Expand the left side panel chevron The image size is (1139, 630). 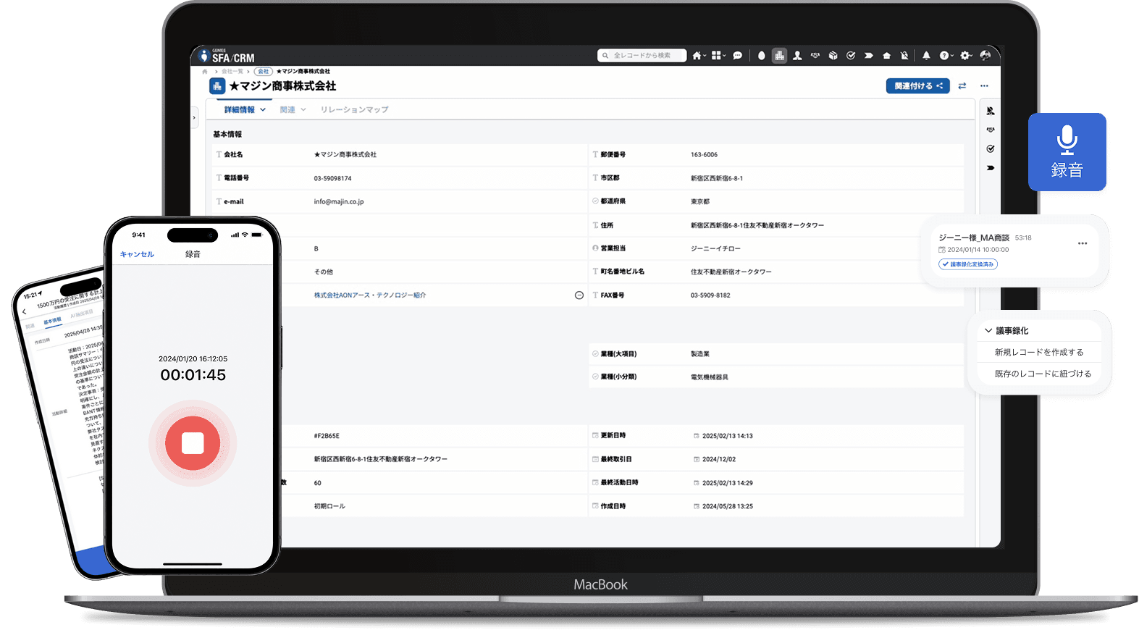pos(194,117)
